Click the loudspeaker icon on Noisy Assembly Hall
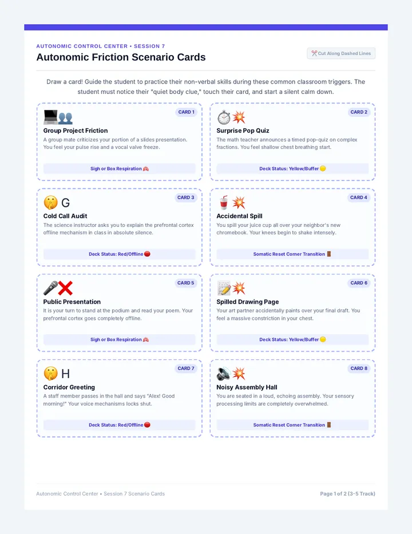Image resolution: width=412 pixels, height=534 pixels. 224,374
